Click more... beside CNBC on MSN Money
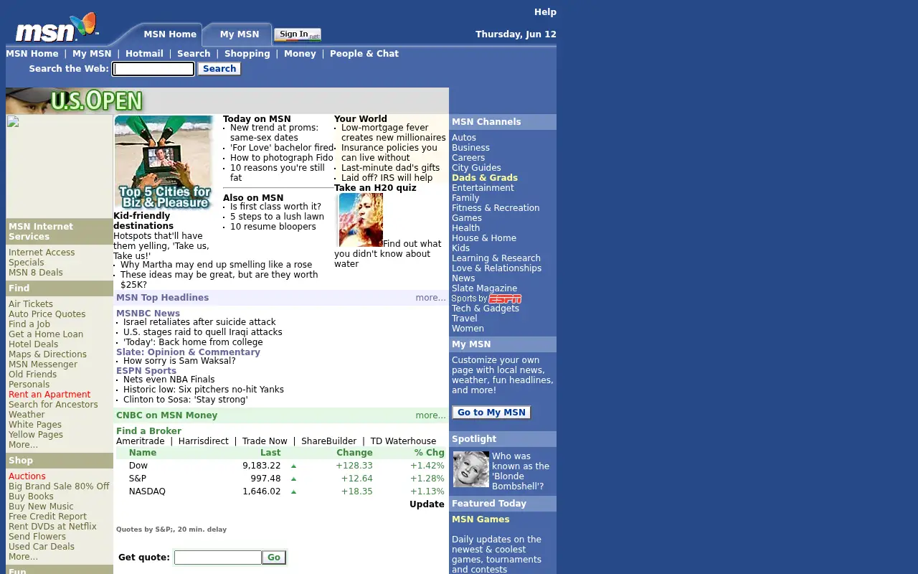Viewport: 918px width, 574px height. [x=430, y=415]
